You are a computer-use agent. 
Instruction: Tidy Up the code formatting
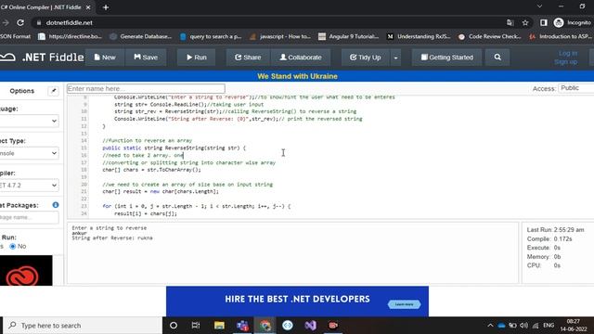point(365,58)
